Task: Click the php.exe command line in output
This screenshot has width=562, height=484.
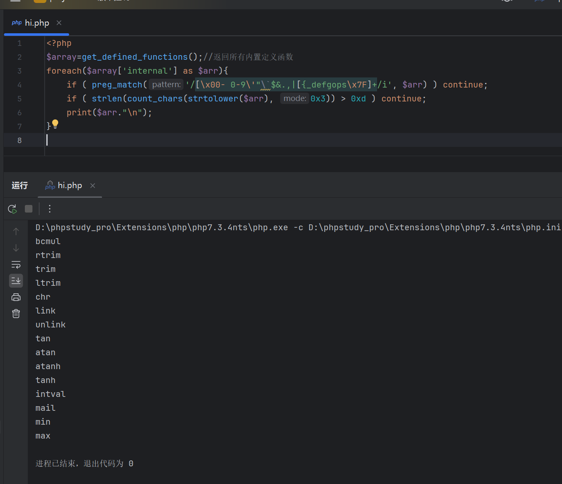Action: pyautogui.click(x=298, y=228)
